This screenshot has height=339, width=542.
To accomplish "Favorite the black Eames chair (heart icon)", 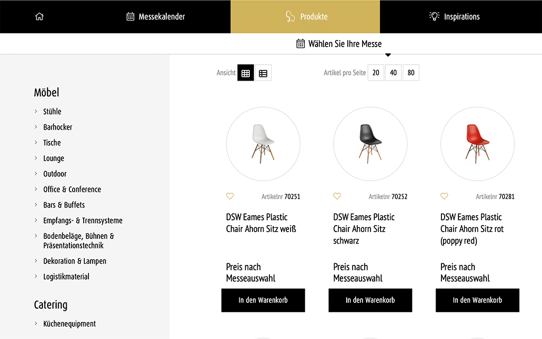I will pos(337,197).
